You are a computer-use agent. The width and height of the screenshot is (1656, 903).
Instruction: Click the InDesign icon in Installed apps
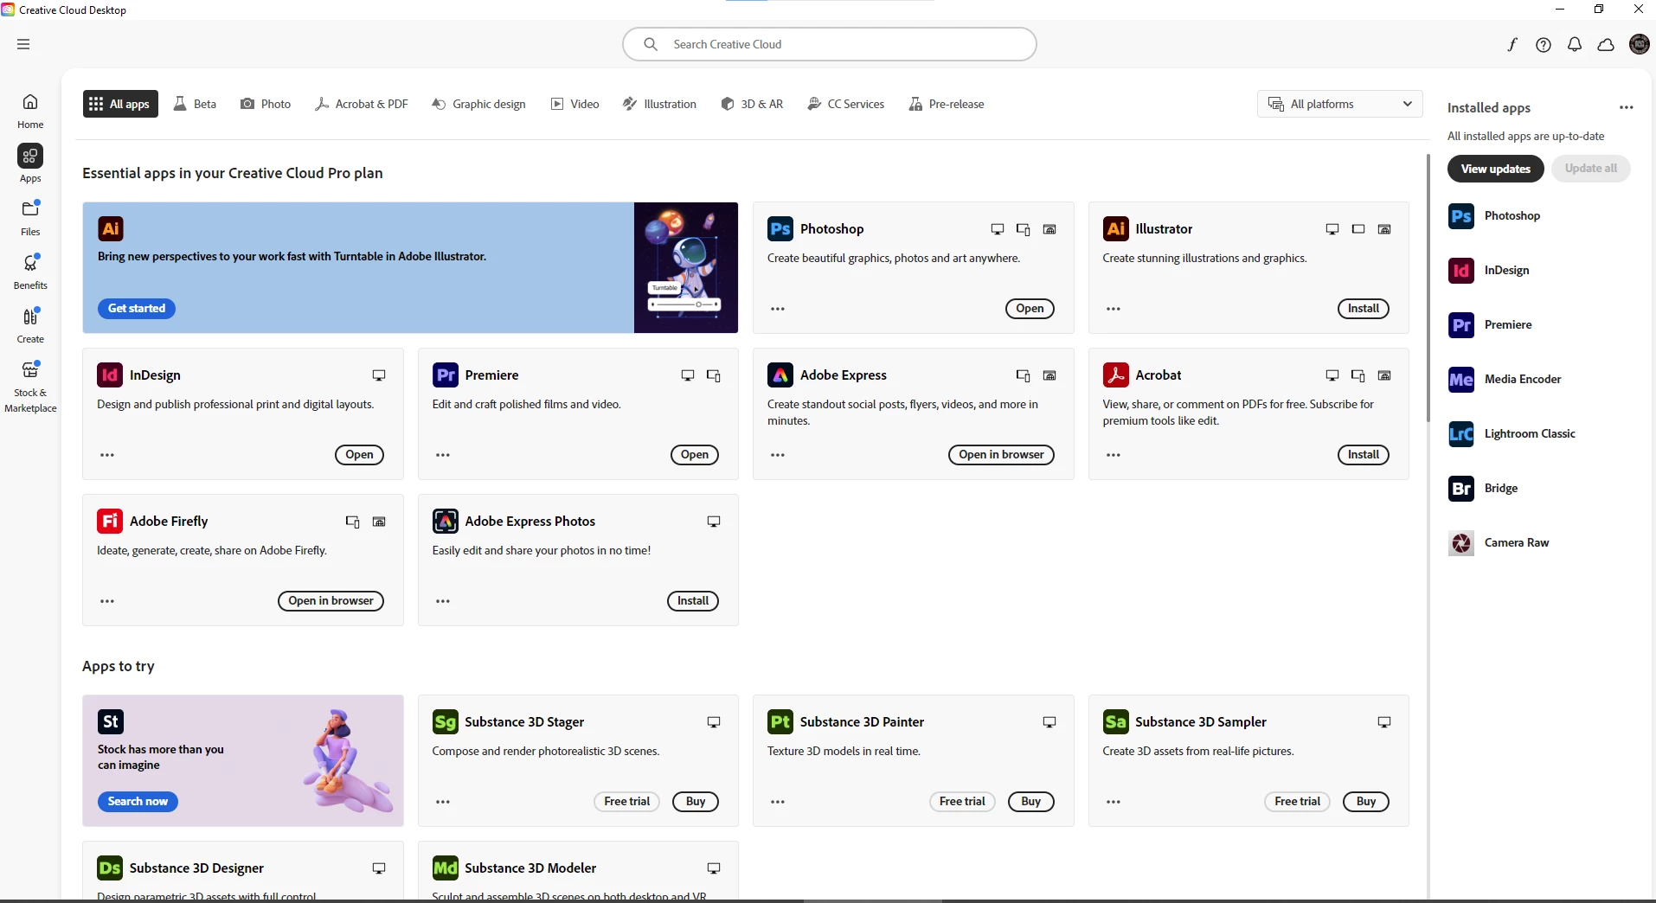click(1461, 271)
